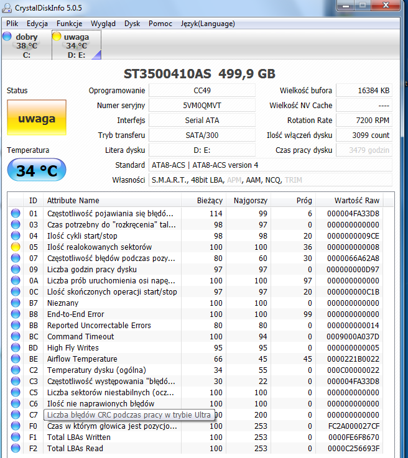Open the Język(Language) menu

pos(208,24)
